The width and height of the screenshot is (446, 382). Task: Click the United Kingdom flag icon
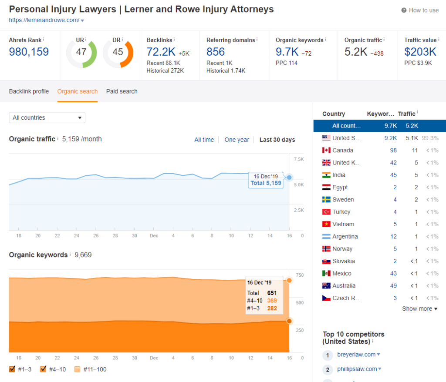(326, 163)
